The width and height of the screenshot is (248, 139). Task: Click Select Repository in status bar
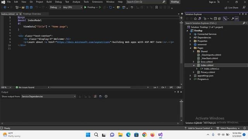point(228,128)
